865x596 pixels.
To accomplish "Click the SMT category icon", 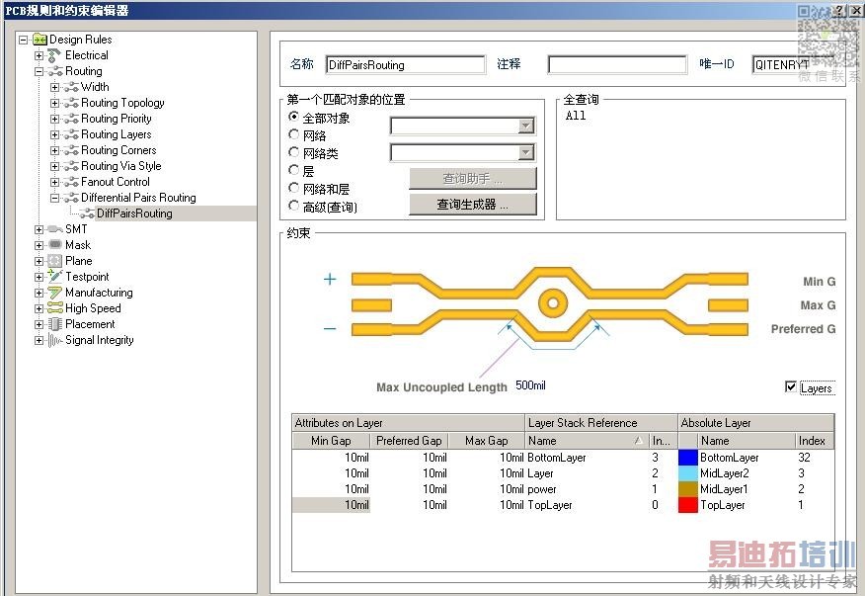I will tap(55, 229).
